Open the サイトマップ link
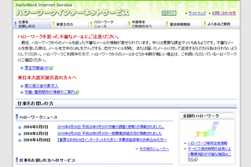251x167 pixels. point(197,13)
